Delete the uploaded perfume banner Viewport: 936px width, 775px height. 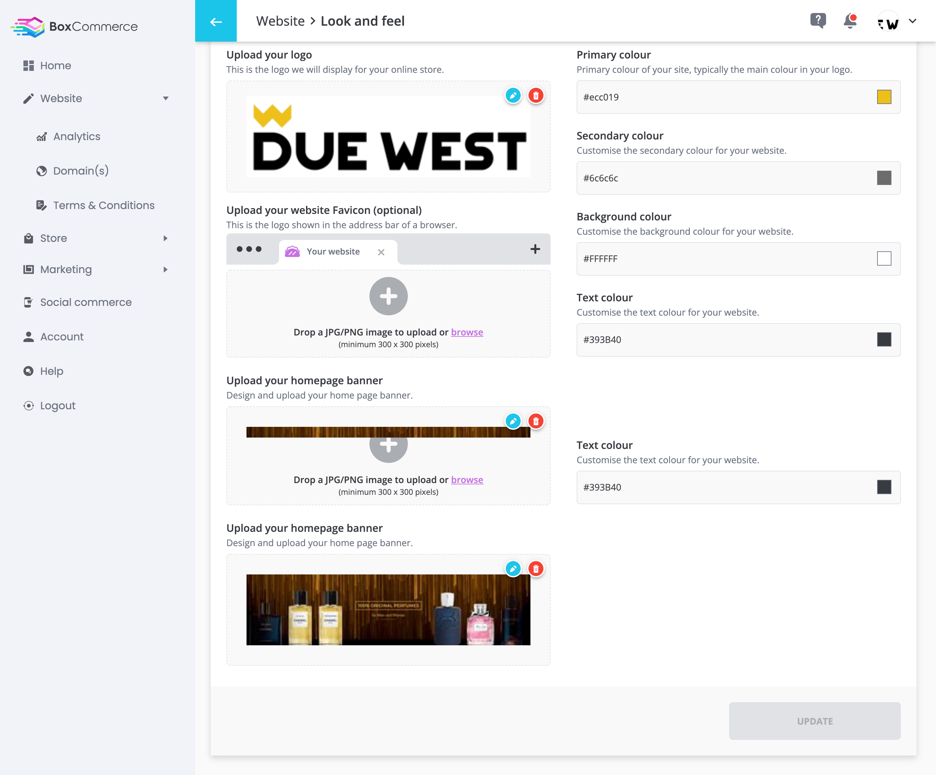tap(535, 568)
